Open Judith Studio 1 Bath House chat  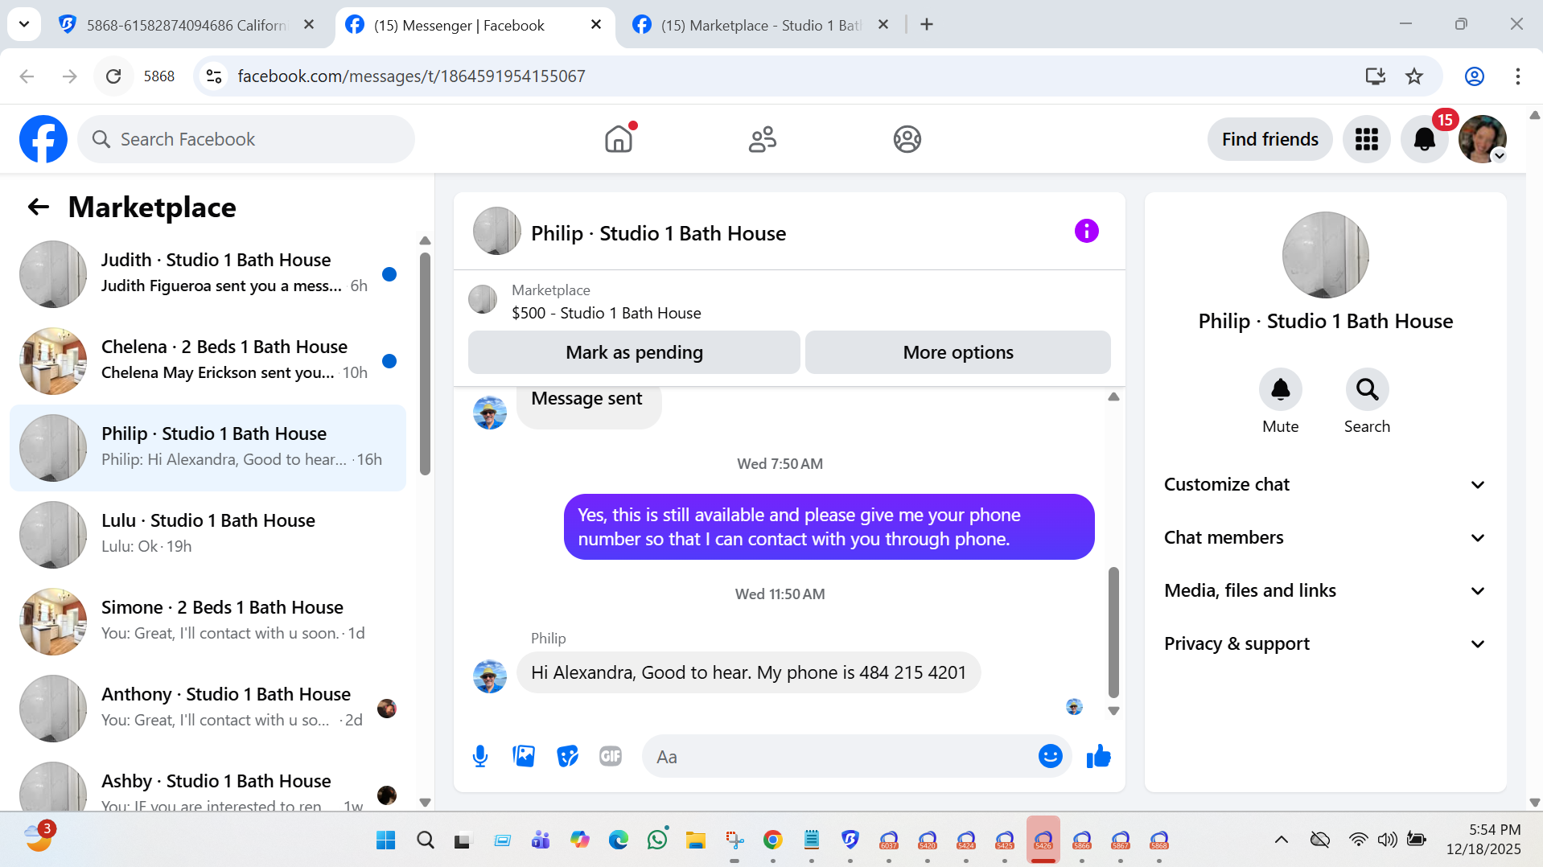click(x=208, y=274)
